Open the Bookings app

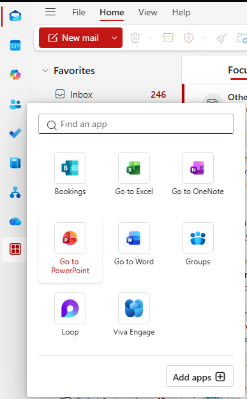(70, 174)
